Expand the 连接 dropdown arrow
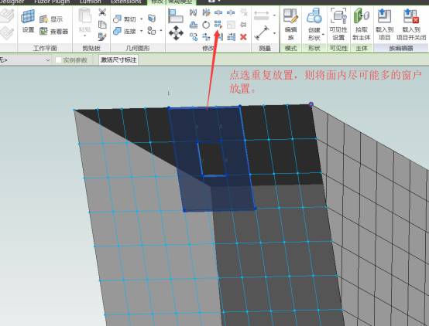This screenshot has width=429, height=326. [x=142, y=31]
